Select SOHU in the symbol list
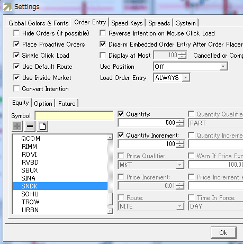 tap(60, 194)
